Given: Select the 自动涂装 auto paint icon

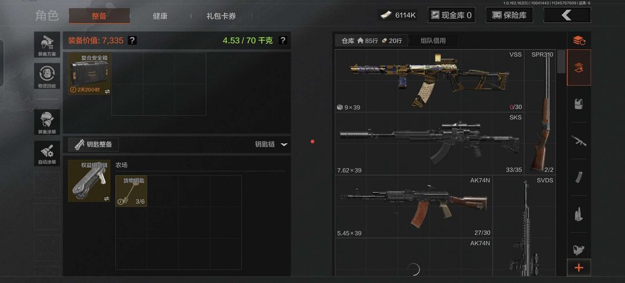Looking at the screenshot, I should 47,153.
